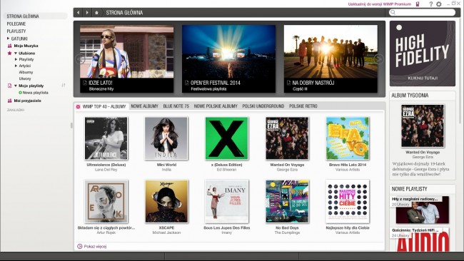Select the Blue Note 75 tab

(x=176, y=106)
